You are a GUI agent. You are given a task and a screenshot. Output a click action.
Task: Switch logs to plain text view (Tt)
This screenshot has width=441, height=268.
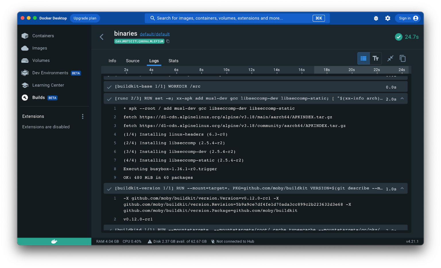click(x=376, y=58)
